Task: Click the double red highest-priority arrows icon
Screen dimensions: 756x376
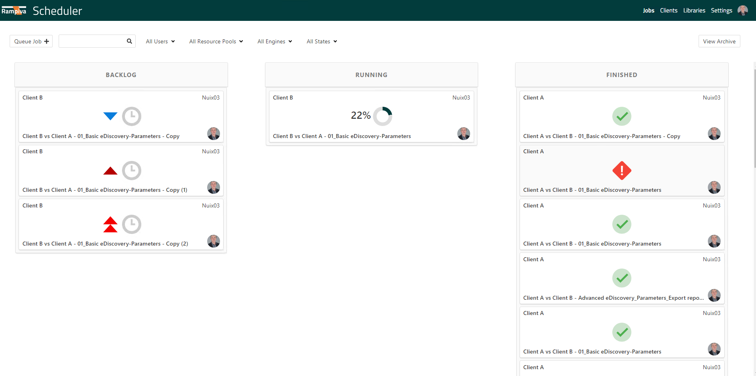Action: click(110, 225)
